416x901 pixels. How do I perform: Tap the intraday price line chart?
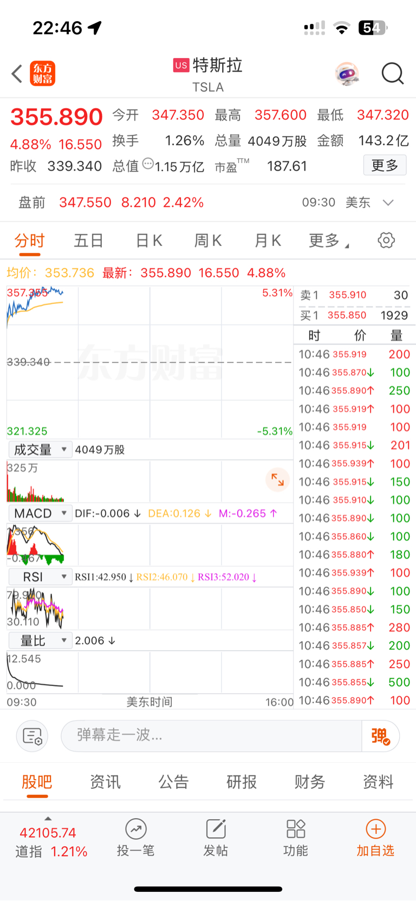[x=149, y=362]
